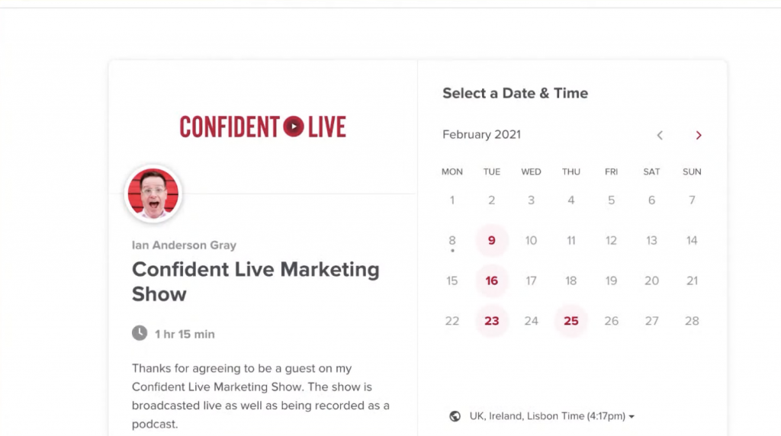Click the Confident Live logo

262,127
